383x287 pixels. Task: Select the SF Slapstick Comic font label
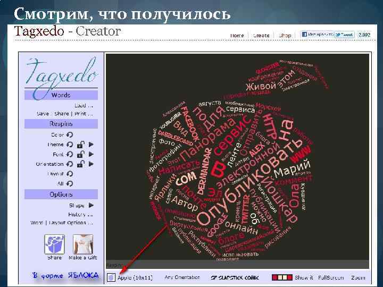(x=235, y=278)
